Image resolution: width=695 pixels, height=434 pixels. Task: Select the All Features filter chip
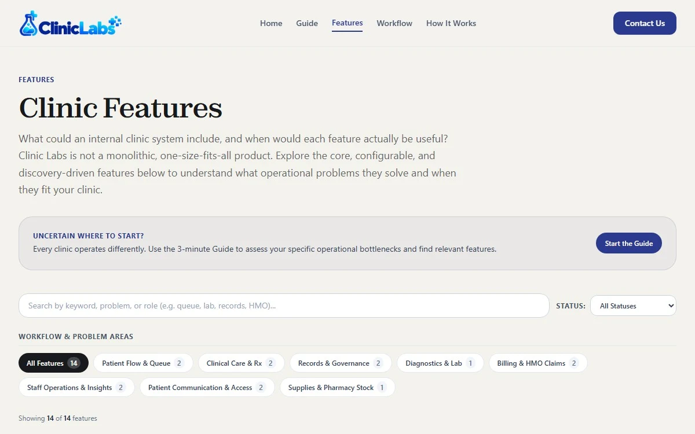pos(53,363)
